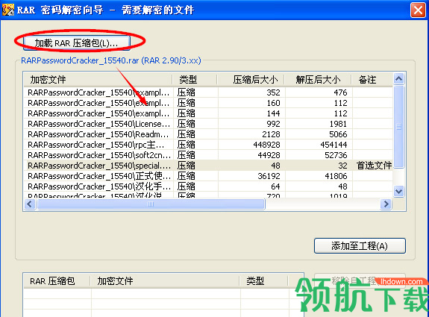Sort by the upper 类型 column header
429x317 pixels.
click(x=195, y=80)
